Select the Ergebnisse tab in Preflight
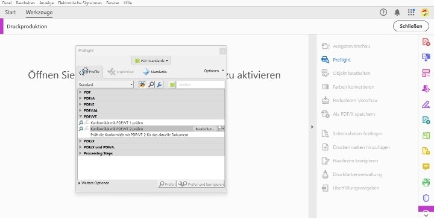The height and width of the screenshot is (219, 434). (121, 72)
